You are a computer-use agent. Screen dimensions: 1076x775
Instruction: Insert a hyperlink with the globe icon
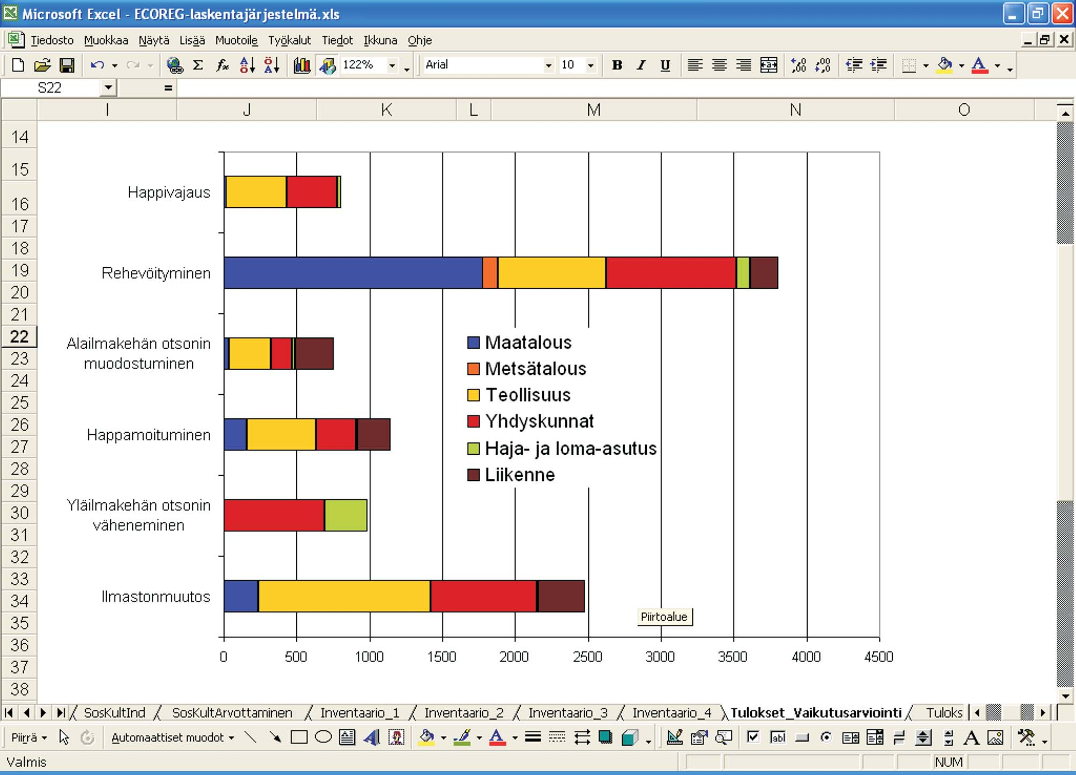(x=175, y=65)
